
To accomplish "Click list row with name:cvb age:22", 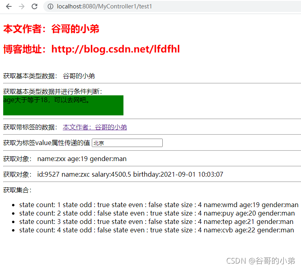I will coord(156,230).
